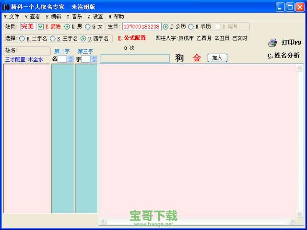Increase the 名 stroke spinner up arrow
This screenshot has height=230, width=307.
(71, 57)
